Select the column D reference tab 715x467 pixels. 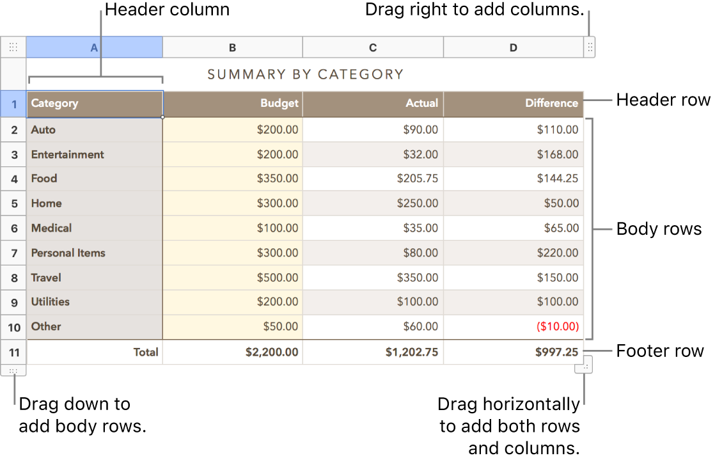click(x=513, y=47)
